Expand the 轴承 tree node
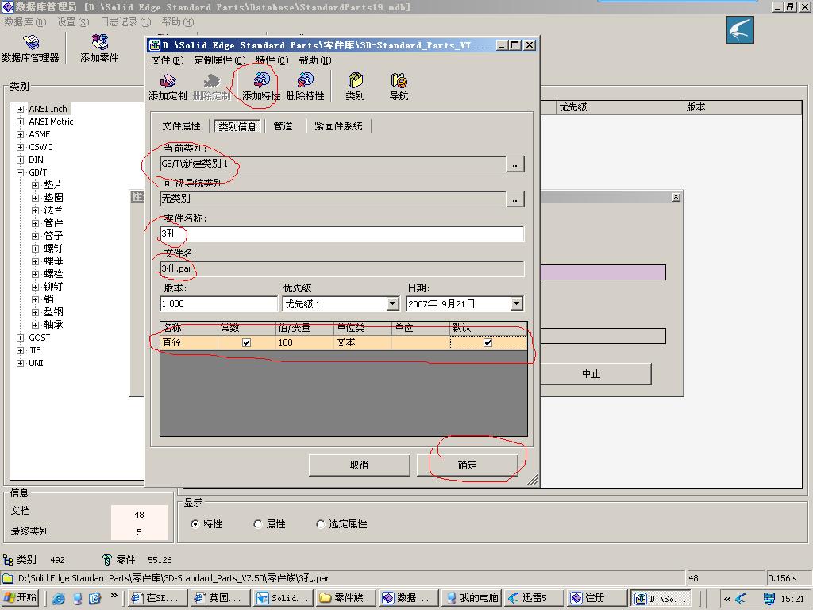813x610 pixels. click(35, 325)
